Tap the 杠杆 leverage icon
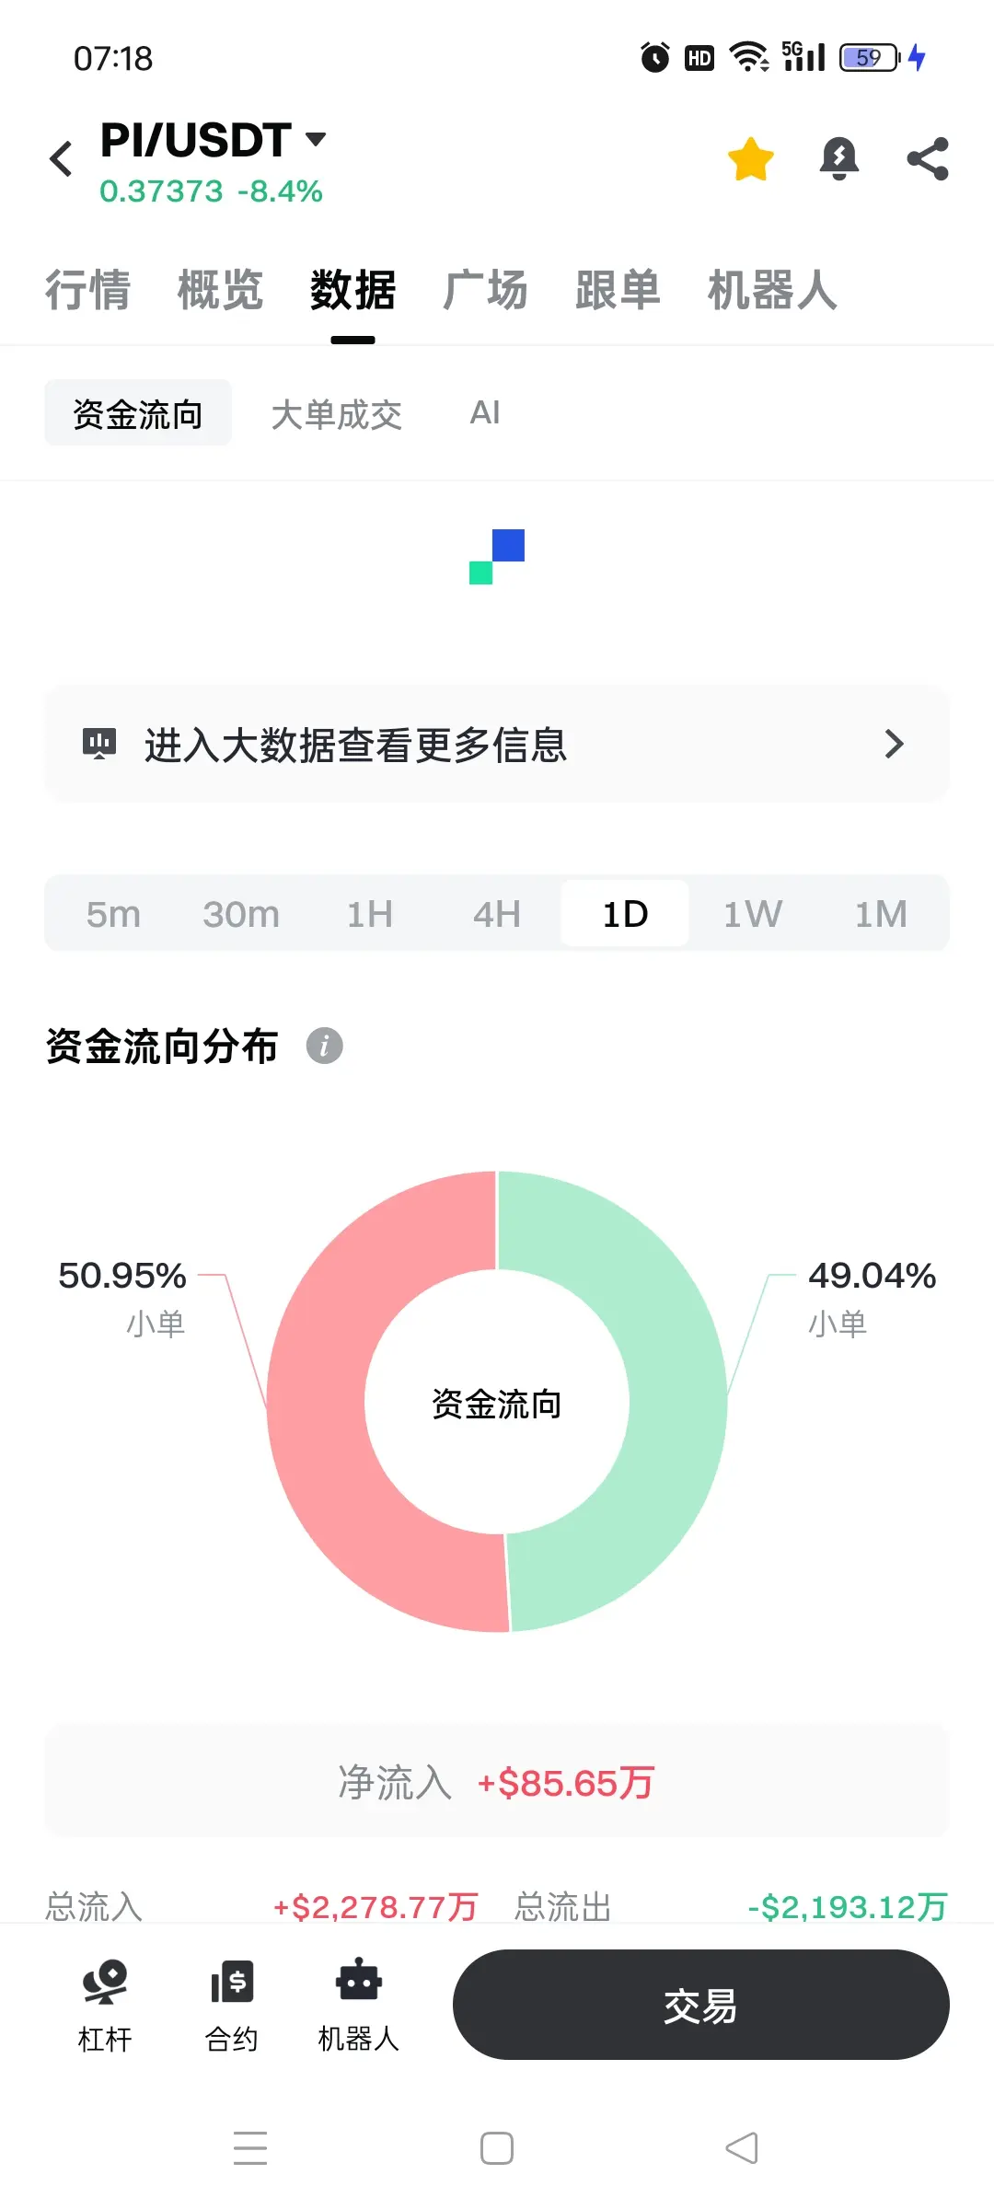The width and height of the screenshot is (994, 2209). 105,1982
